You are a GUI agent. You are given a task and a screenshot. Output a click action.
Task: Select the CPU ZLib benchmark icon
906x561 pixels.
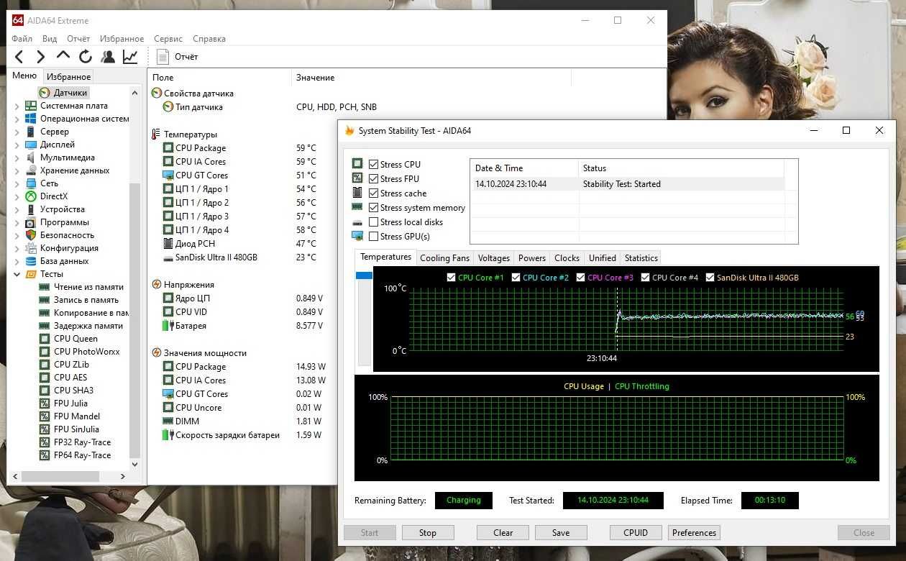tap(45, 365)
